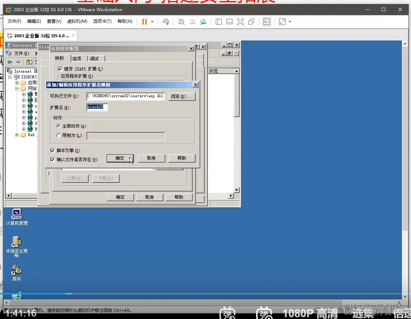Click the IIS manager up folder icon

click(29, 62)
